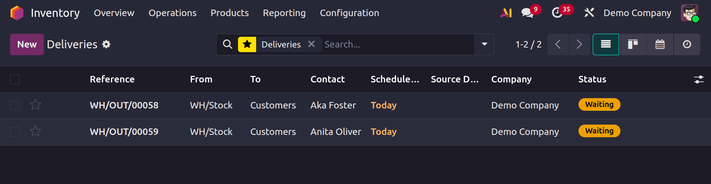Sort by Contact column header

coord(327,79)
